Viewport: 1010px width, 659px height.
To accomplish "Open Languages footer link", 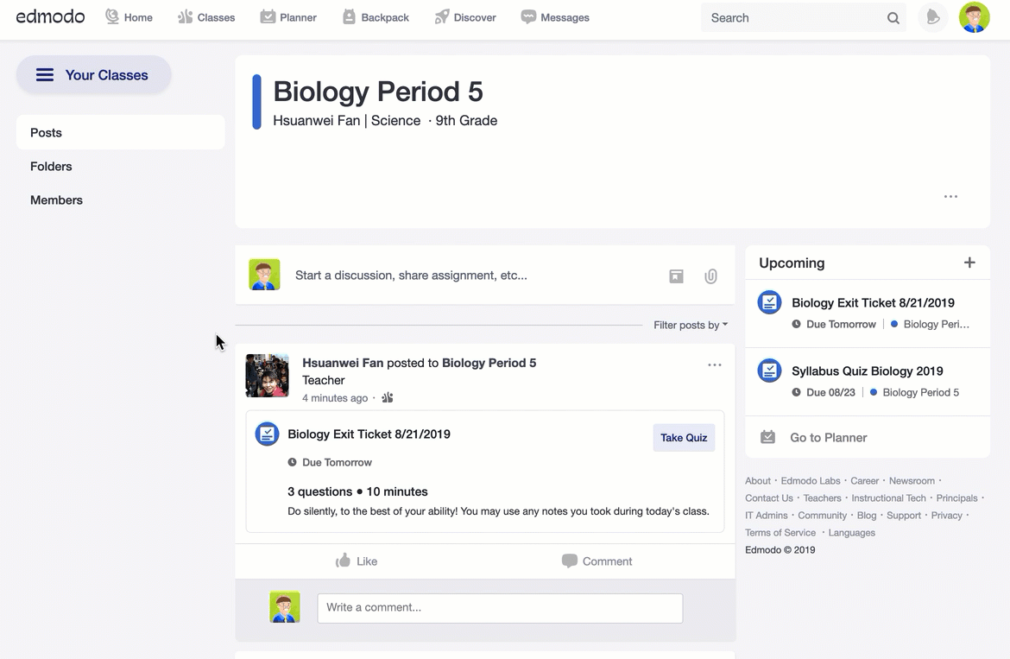I will [851, 533].
